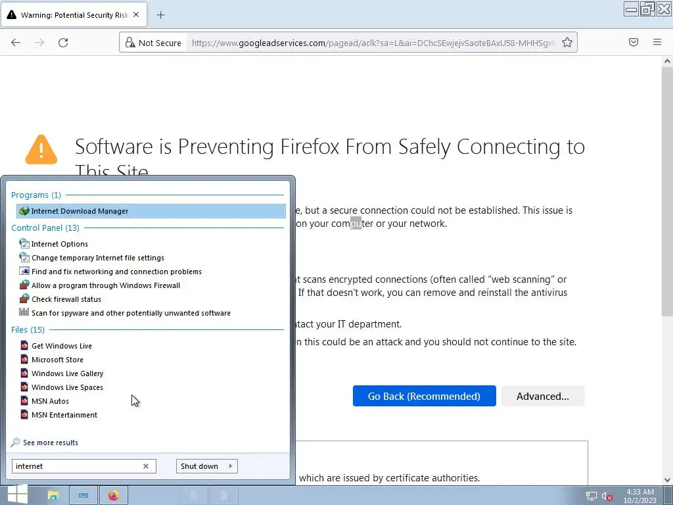Image resolution: width=673 pixels, height=505 pixels.
Task: Click the Check firewall status icon
Action: point(24,299)
